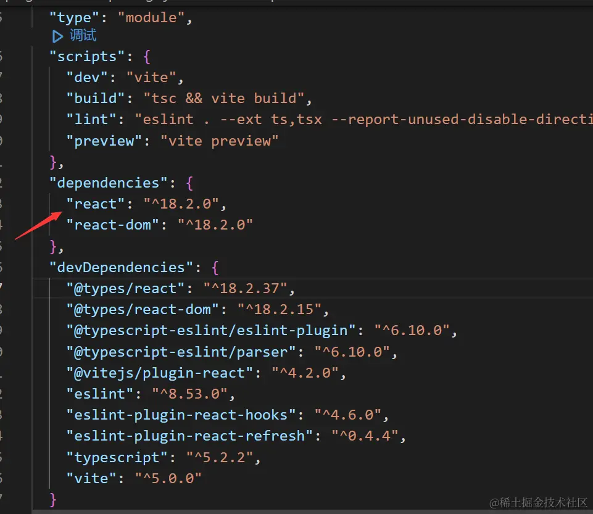Viewport: 593px width, 514px height.
Task: Click the "eslint" devDependency key
Action: 100,394
